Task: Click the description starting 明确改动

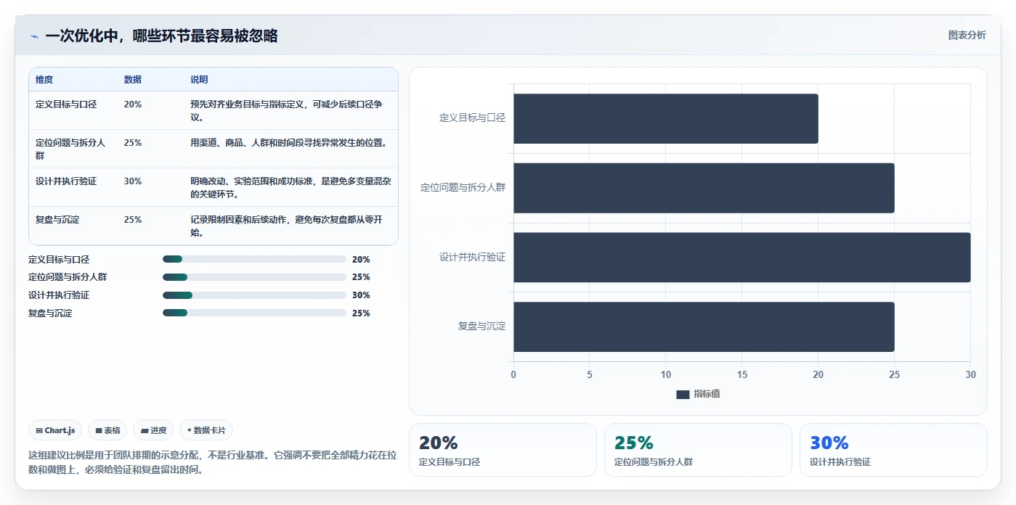Action: (x=290, y=187)
